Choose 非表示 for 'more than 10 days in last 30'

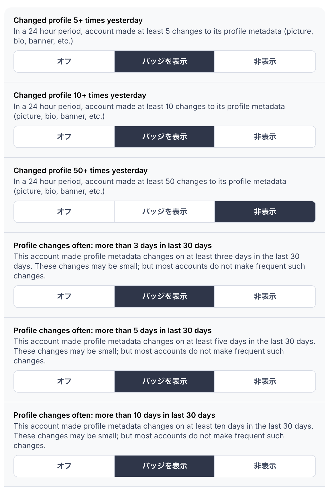click(x=265, y=466)
